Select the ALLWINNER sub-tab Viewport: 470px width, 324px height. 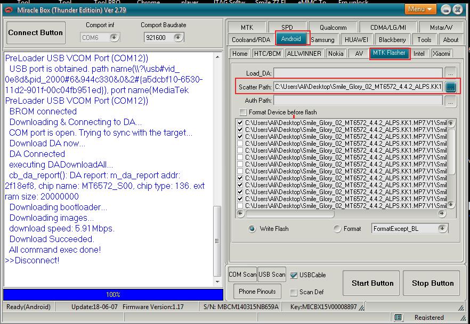pos(304,54)
